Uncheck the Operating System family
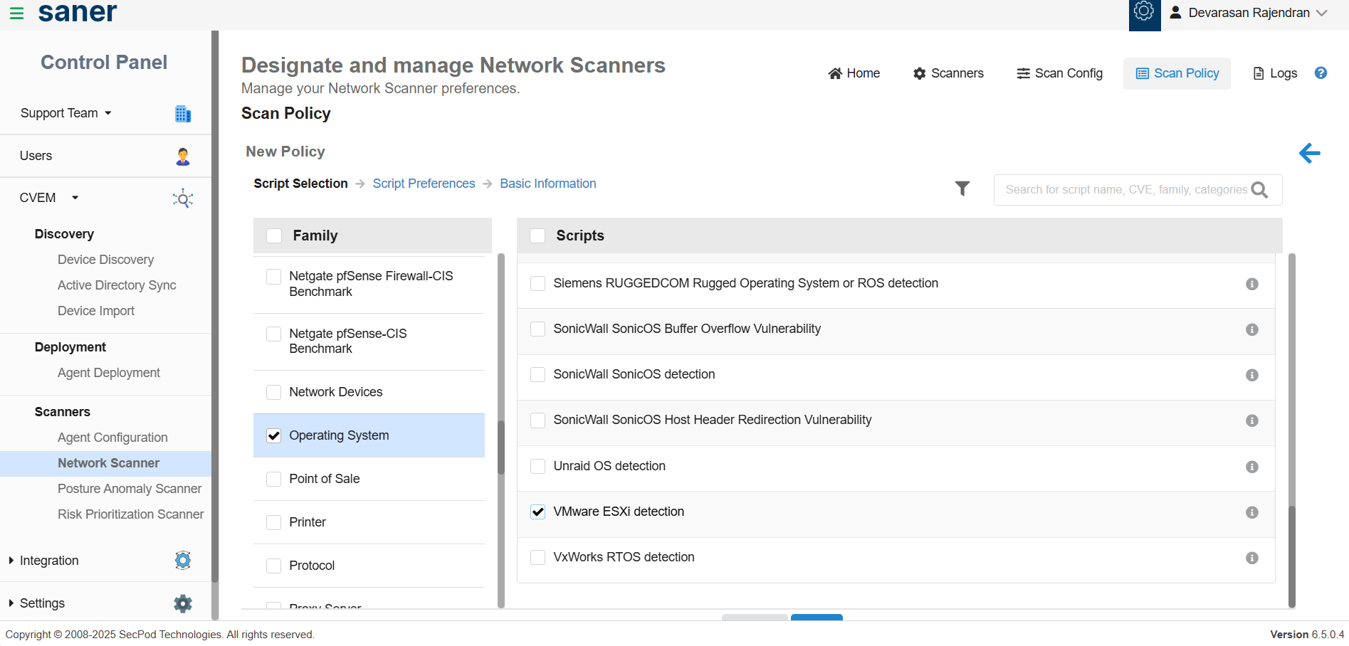 (x=273, y=435)
